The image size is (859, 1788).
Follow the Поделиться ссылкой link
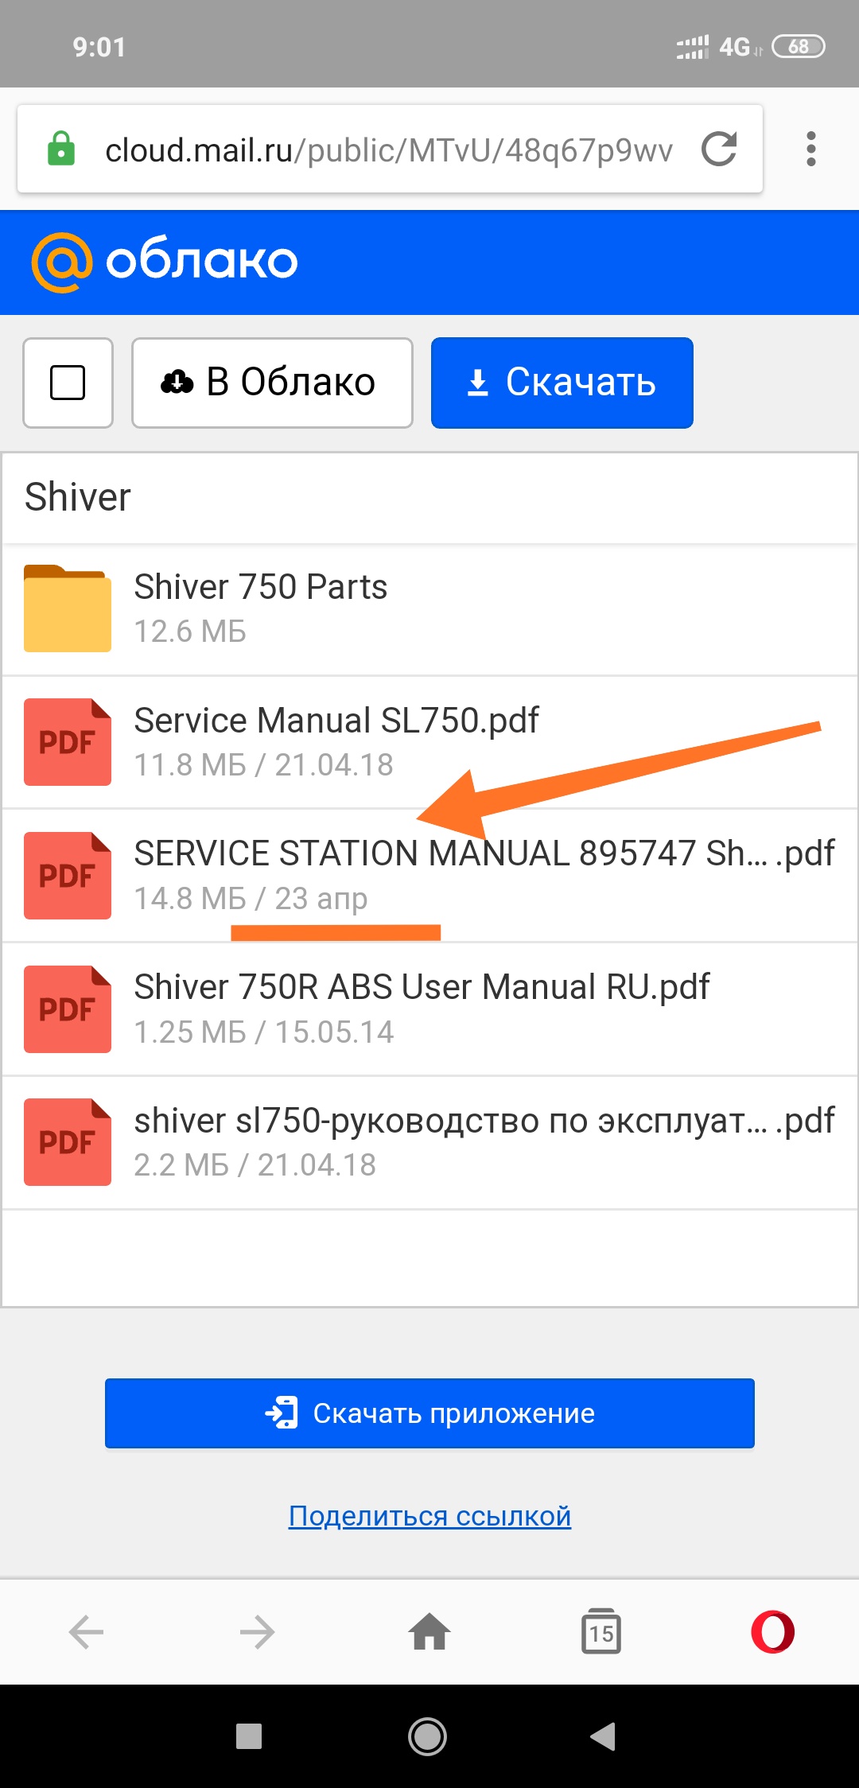pyautogui.click(x=429, y=1516)
